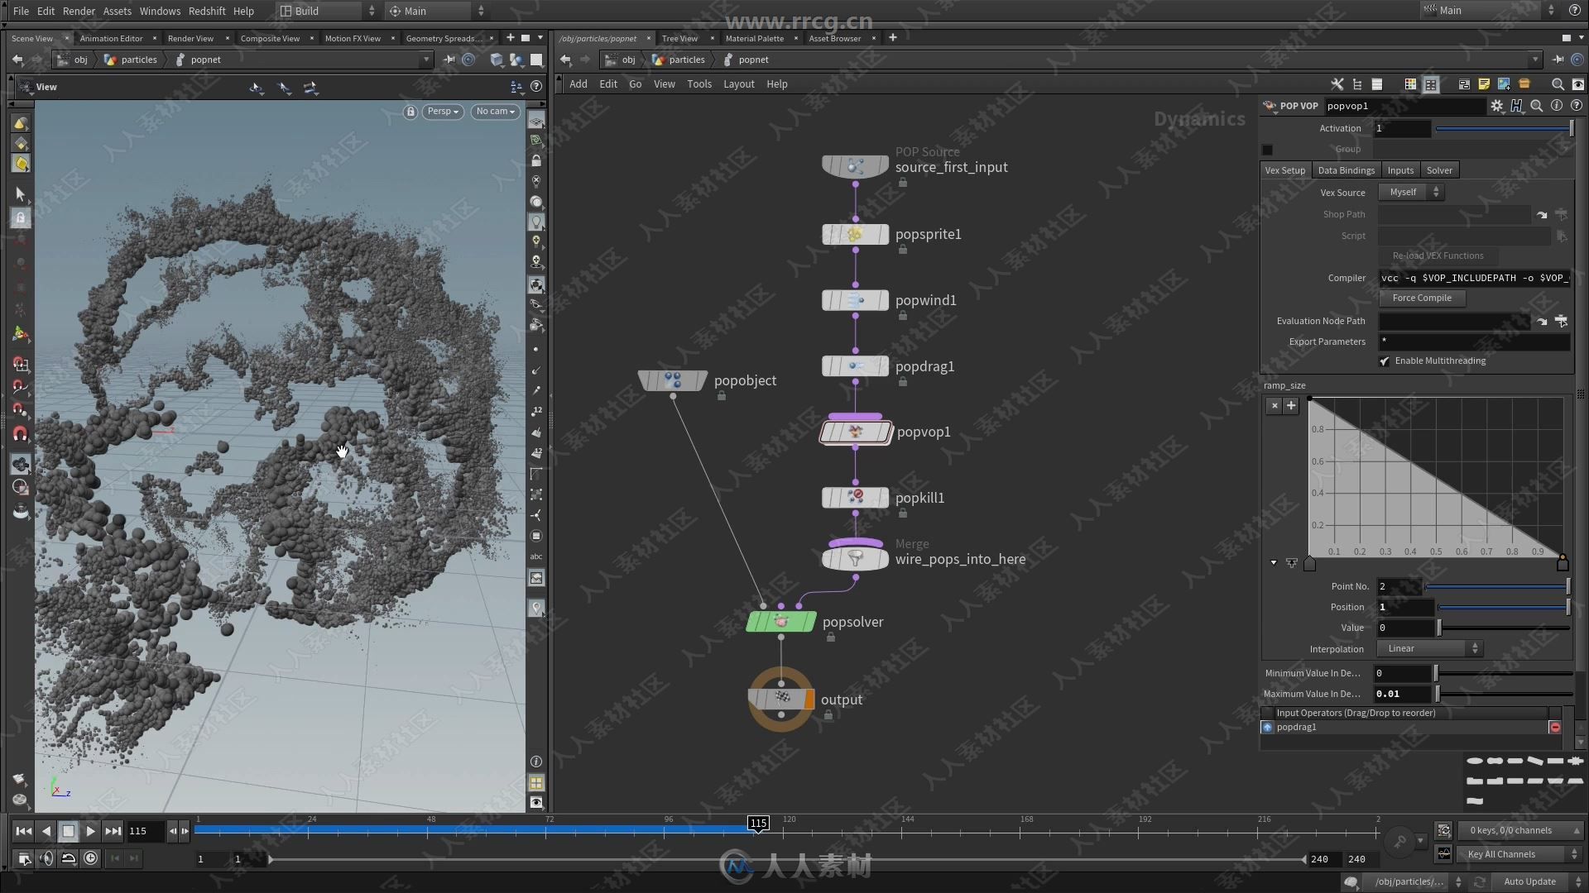Image resolution: width=1589 pixels, height=893 pixels.
Task: Click the popkill1 node icon
Action: (x=856, y=497)
